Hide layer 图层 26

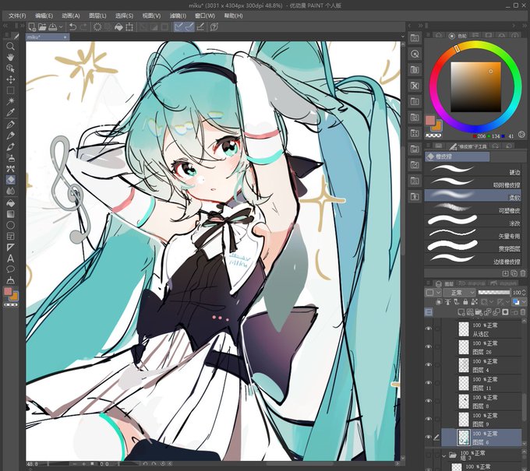429,346
